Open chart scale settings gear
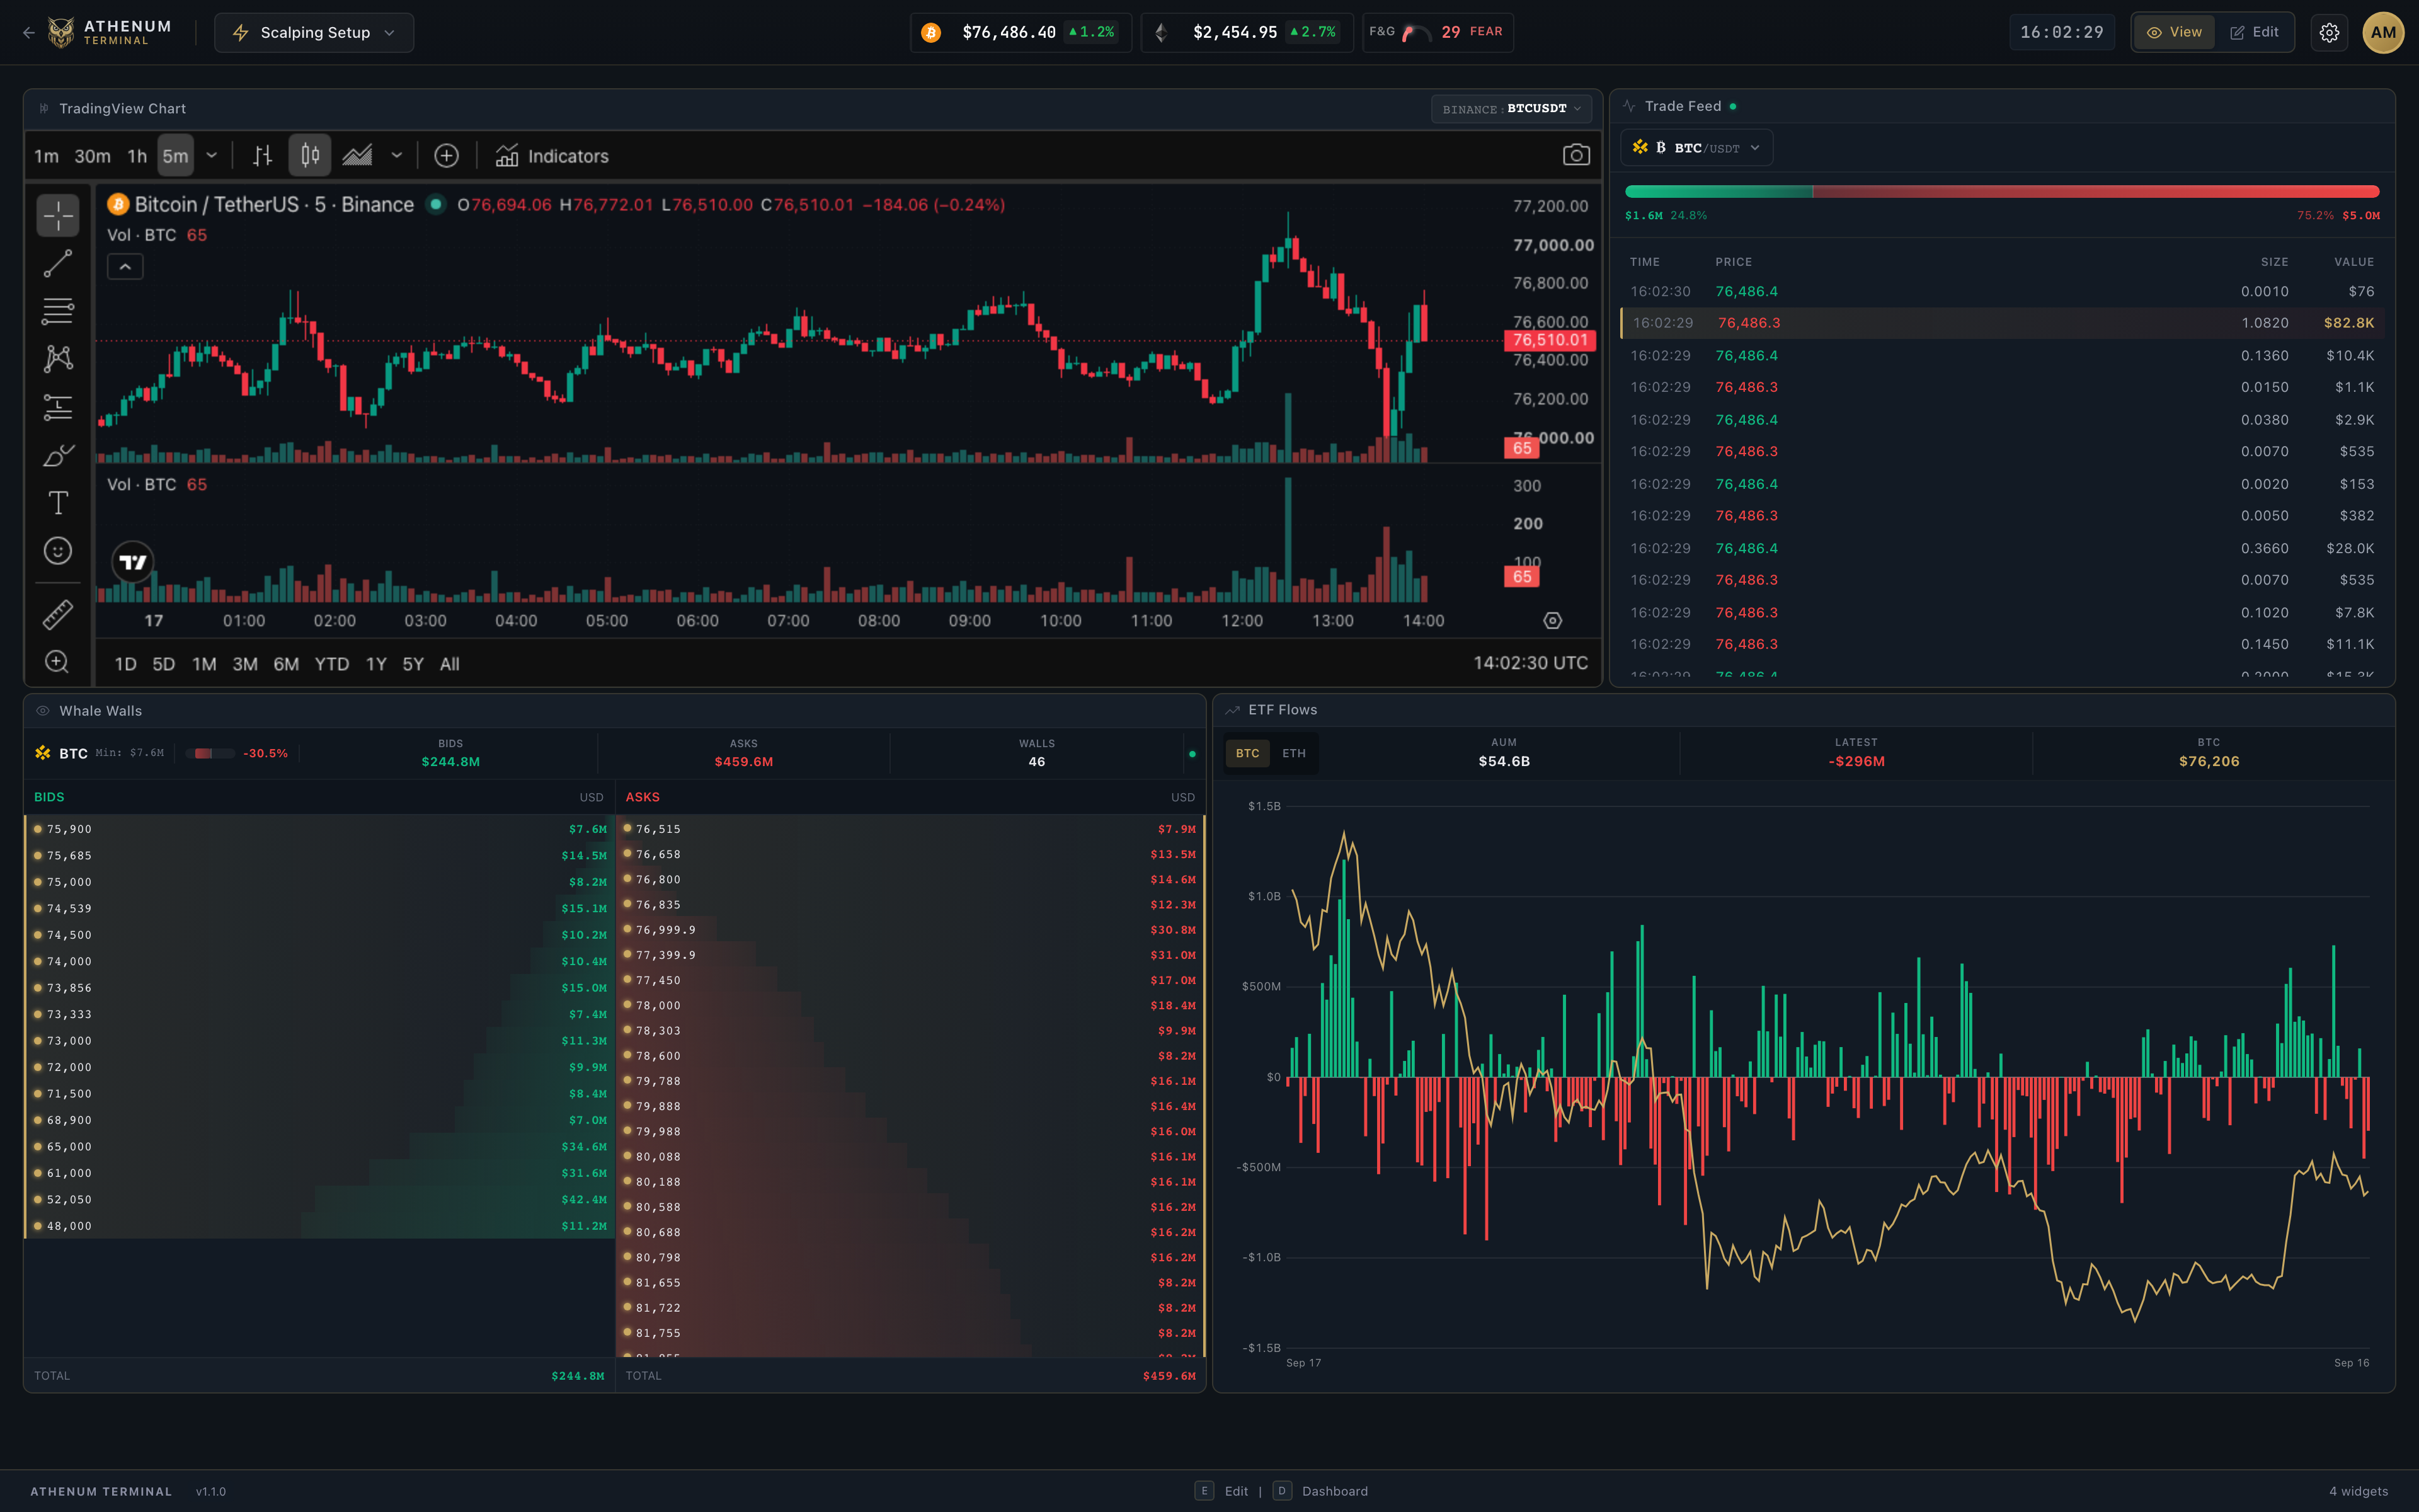This screenshot has width=2419, height=1512. [1552, 621]
